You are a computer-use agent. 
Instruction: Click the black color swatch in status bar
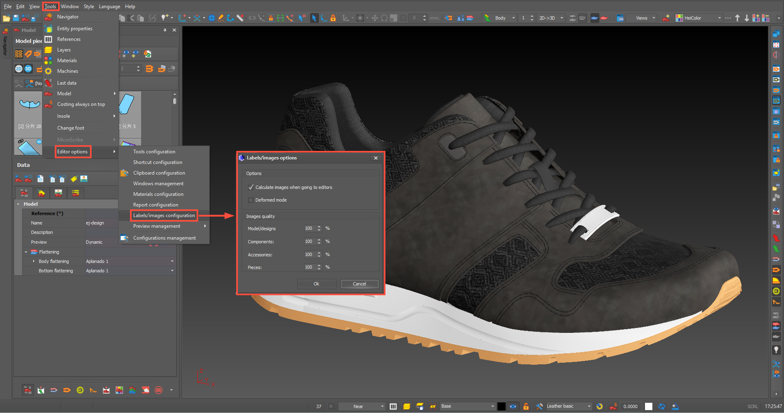pos(501,406)
